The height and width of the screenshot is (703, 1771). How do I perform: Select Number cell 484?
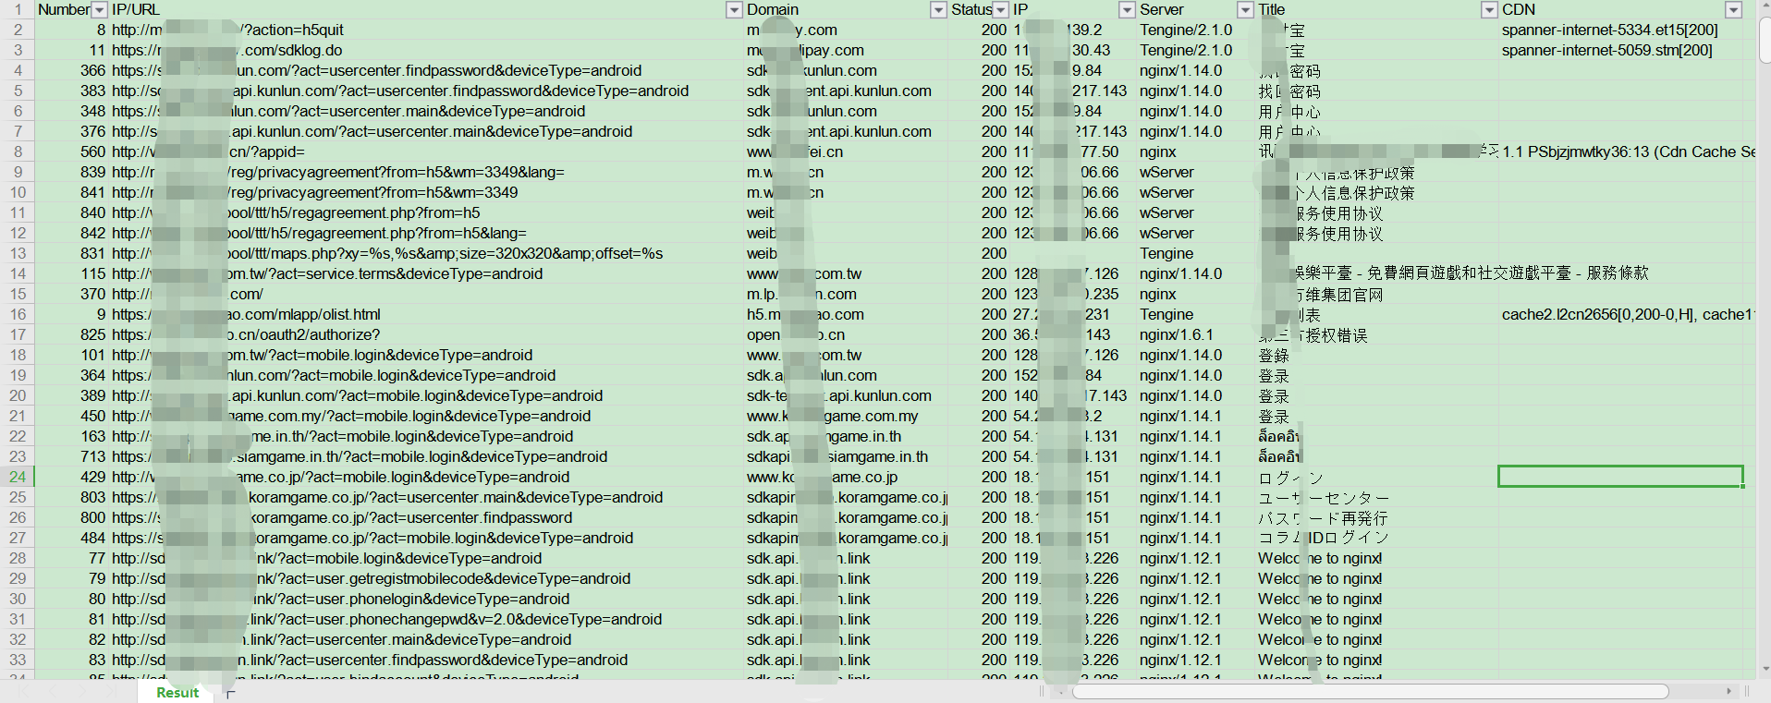(x=71, y=538)
